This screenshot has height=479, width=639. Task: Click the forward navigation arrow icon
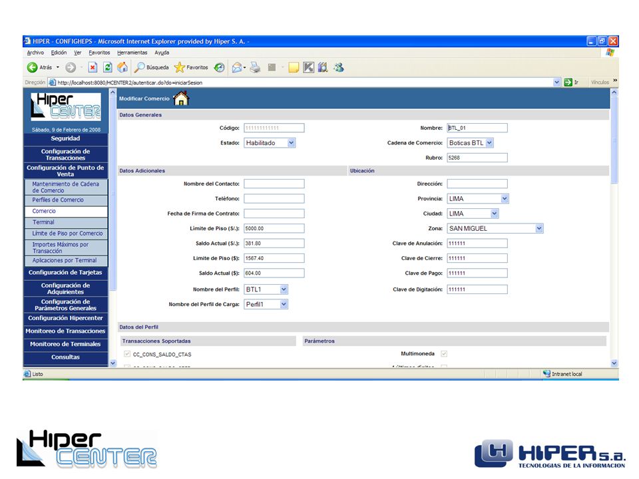(71, 67)
